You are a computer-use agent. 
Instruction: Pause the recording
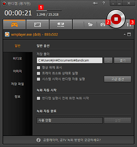tap(129, 24)
